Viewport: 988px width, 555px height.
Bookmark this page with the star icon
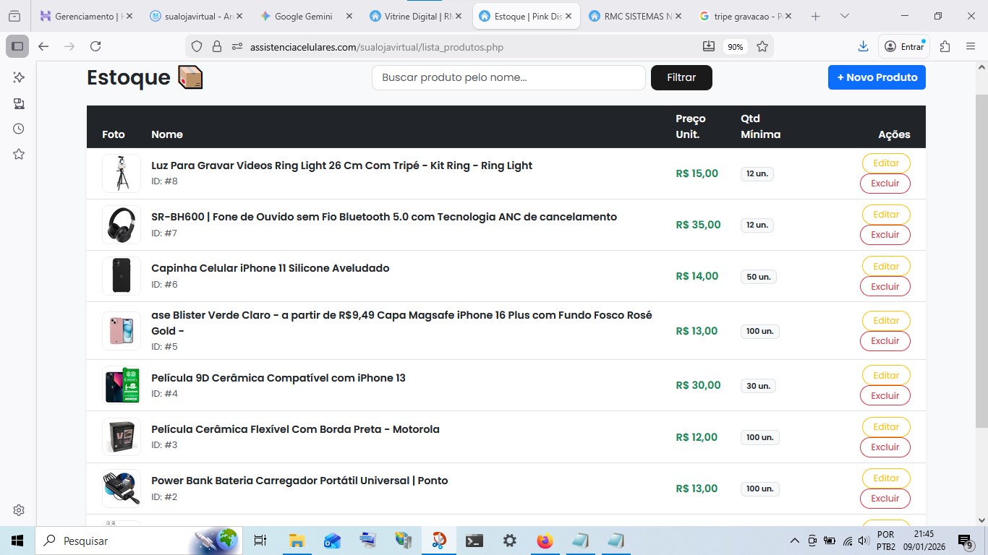click(x=762, y=46)
